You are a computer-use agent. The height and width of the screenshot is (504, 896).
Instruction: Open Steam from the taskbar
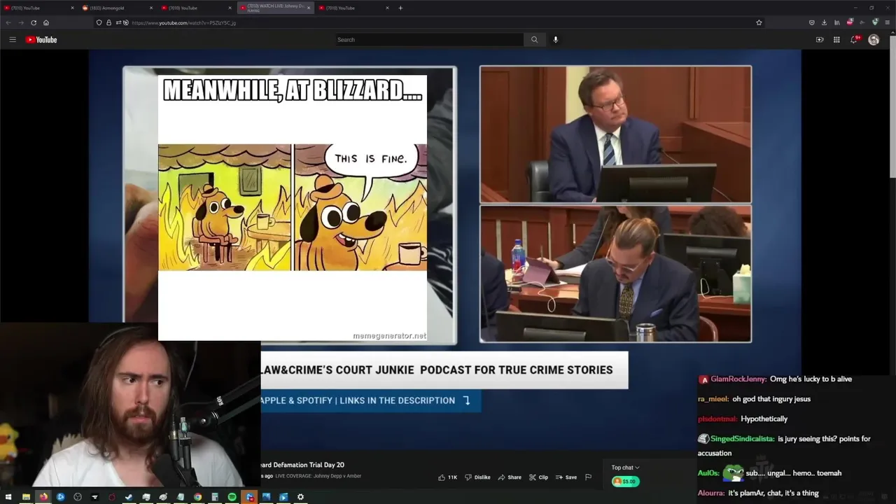pos(129,497)
